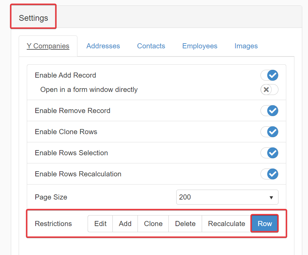Toggle off Enable Remove Record switch
308x255 pixels.
[x=269, y=111]
